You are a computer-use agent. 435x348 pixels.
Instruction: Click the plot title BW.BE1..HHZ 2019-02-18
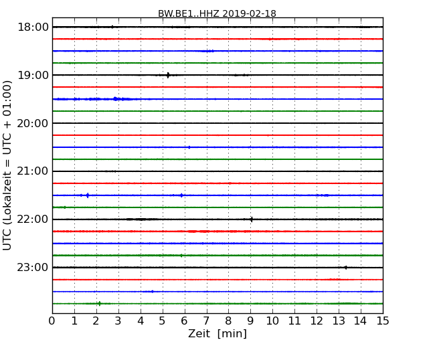pyautogui.click(x=217, y=13)
